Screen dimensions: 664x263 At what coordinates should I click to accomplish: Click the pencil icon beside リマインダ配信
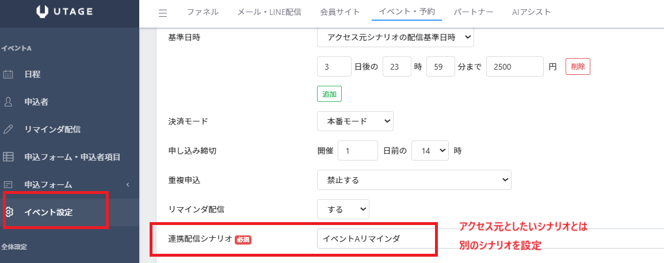pyautogui.click(x=9, y=129)
